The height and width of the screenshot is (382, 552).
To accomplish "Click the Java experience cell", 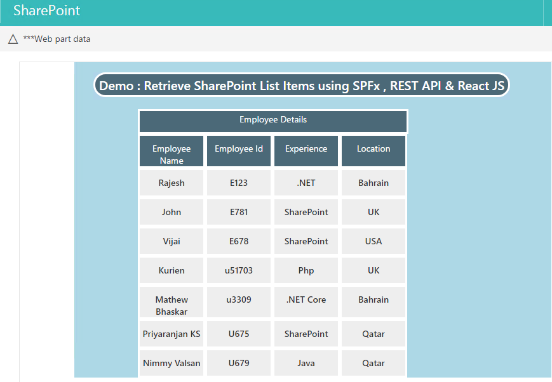I will click(306, 364).
